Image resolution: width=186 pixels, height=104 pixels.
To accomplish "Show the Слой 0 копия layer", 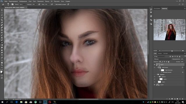I will coord(155,67).
